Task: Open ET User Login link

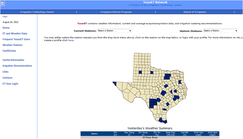Action: pyautogui.click(x=10, y=84)
